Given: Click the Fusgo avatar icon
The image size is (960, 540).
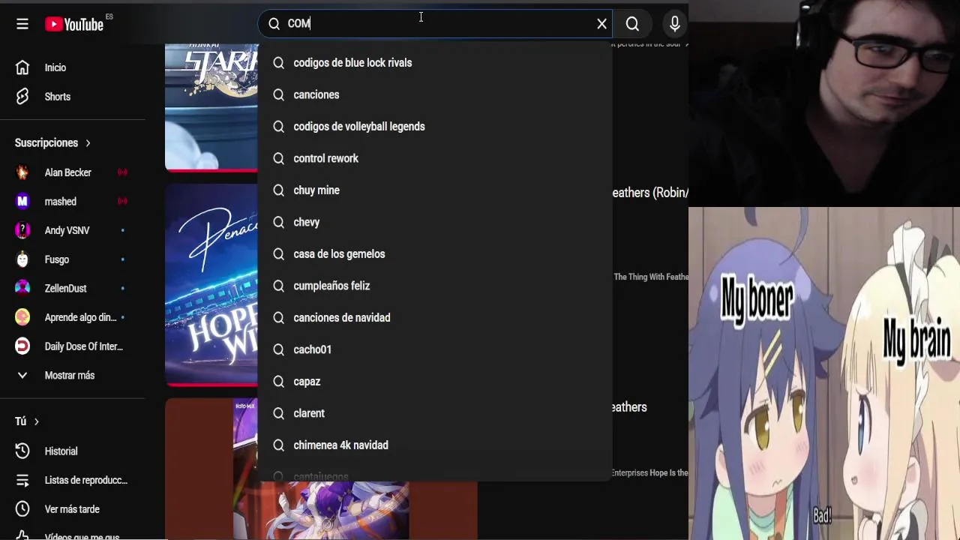Looking at the screenshot, I should point(22,259).
